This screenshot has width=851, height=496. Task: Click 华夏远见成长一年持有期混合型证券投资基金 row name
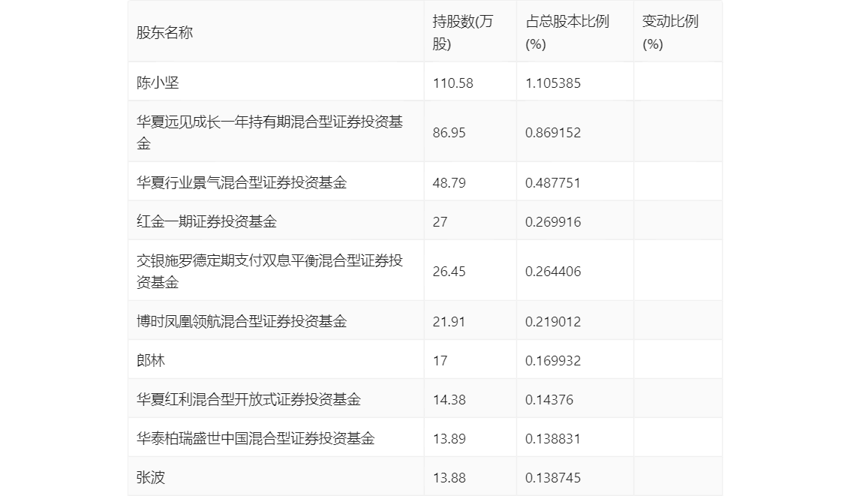point(269,132)
